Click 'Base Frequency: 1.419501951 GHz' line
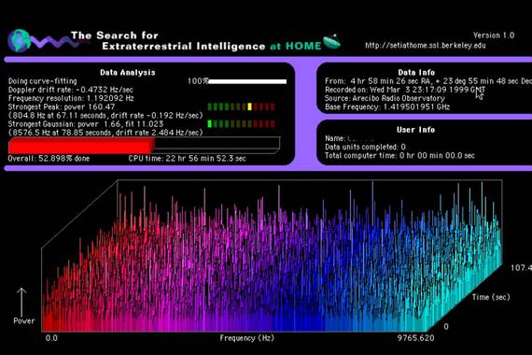This screenshot has height=355, width=532. [387, 107]
